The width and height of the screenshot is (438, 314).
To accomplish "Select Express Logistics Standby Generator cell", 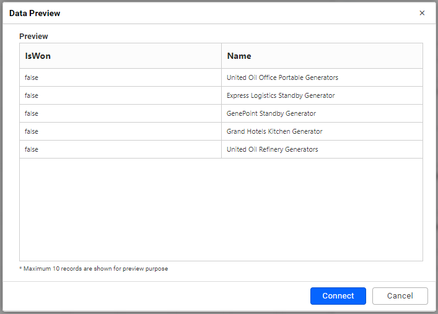I will 281,95.
